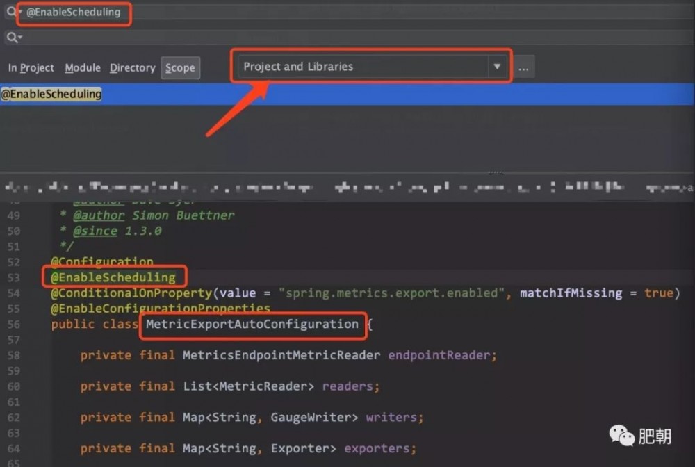Click line number 58 in gutter

(14, 355)
